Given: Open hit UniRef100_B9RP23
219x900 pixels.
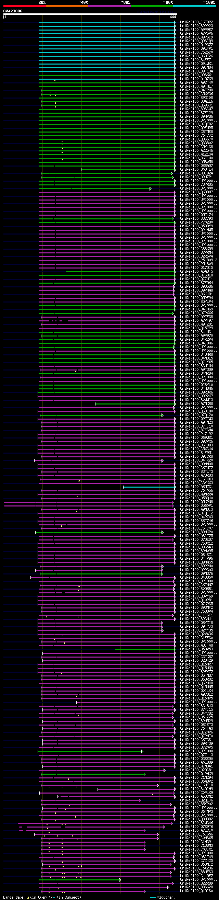Looking at the screenshot, I should tap(196, 26).
